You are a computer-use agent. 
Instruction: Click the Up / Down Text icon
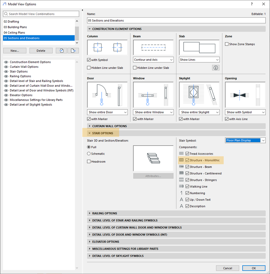click(x=181, y=199)
